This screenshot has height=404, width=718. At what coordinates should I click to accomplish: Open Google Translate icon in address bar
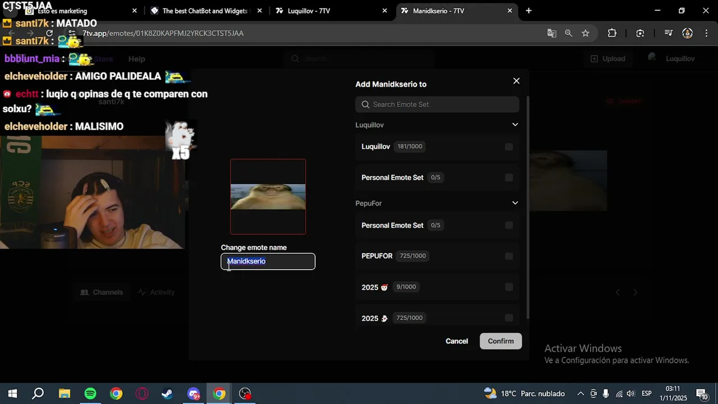point(551,33)
